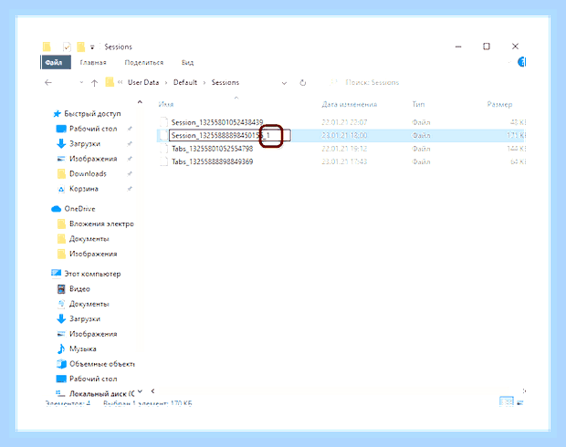Open Вложения электро folder under OneDrive
This screenshot has width=566, height=447.
click(101, 223)
